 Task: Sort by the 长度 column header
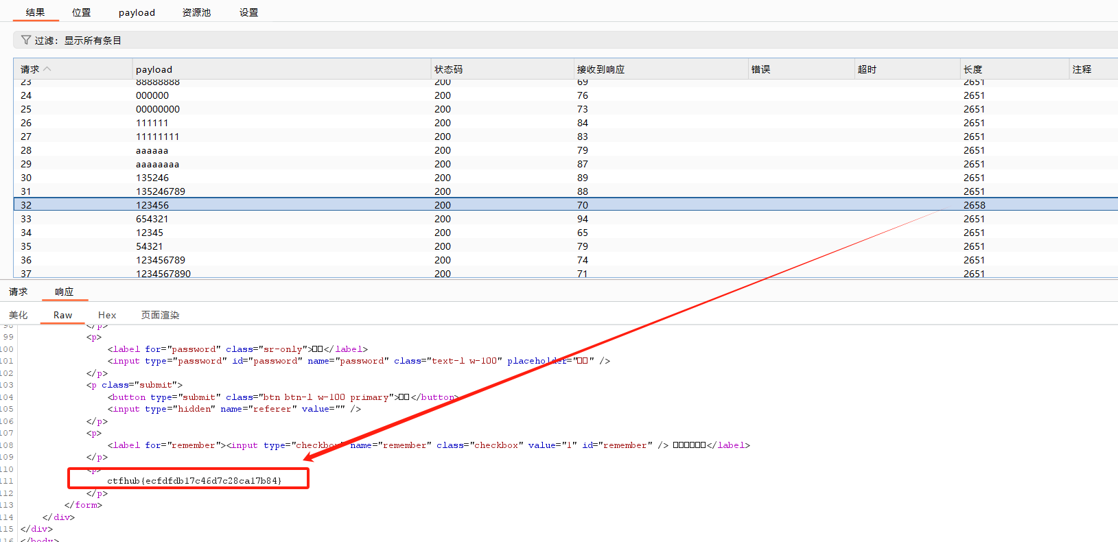[1014, 69]
